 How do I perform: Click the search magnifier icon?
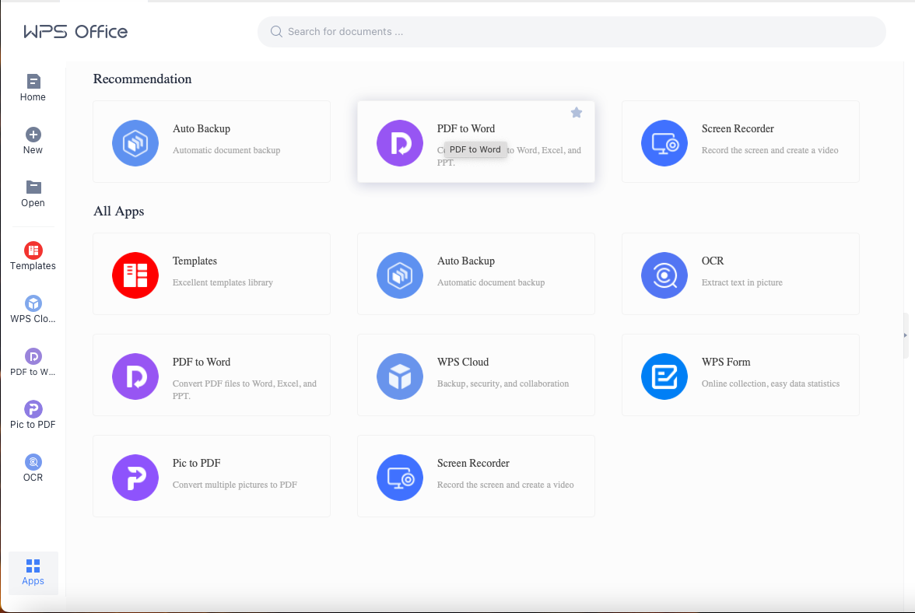[277, 31]
